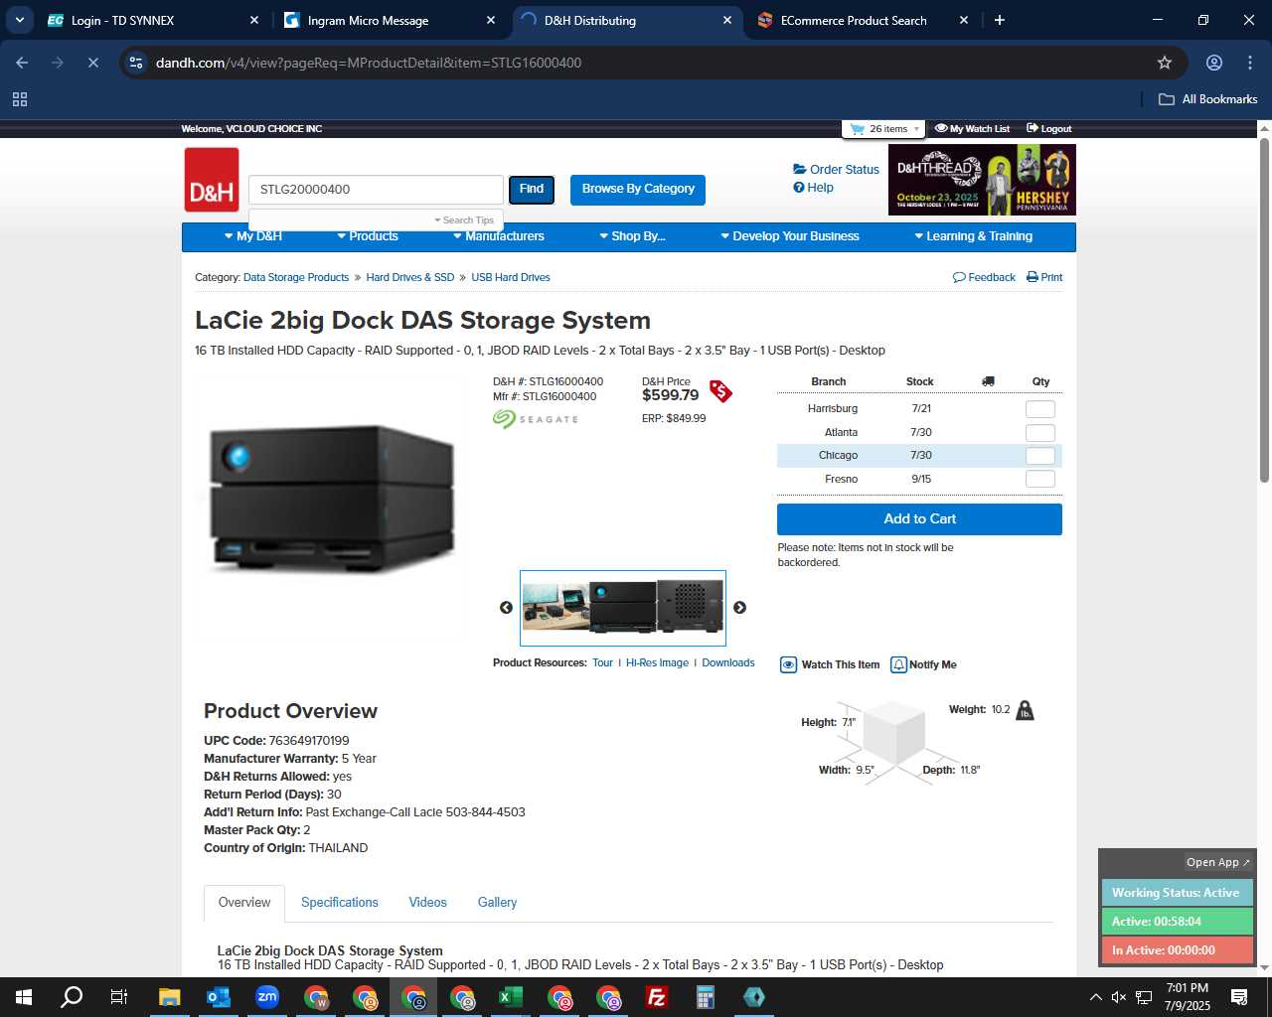Open the Order Status link
This screenshot has height=1017, width=1272.
[836, 170]
